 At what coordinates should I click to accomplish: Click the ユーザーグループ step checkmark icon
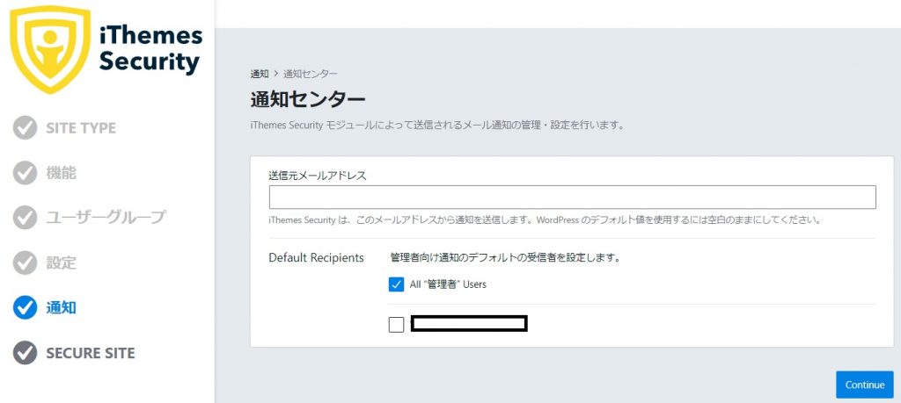click(25, 218)
